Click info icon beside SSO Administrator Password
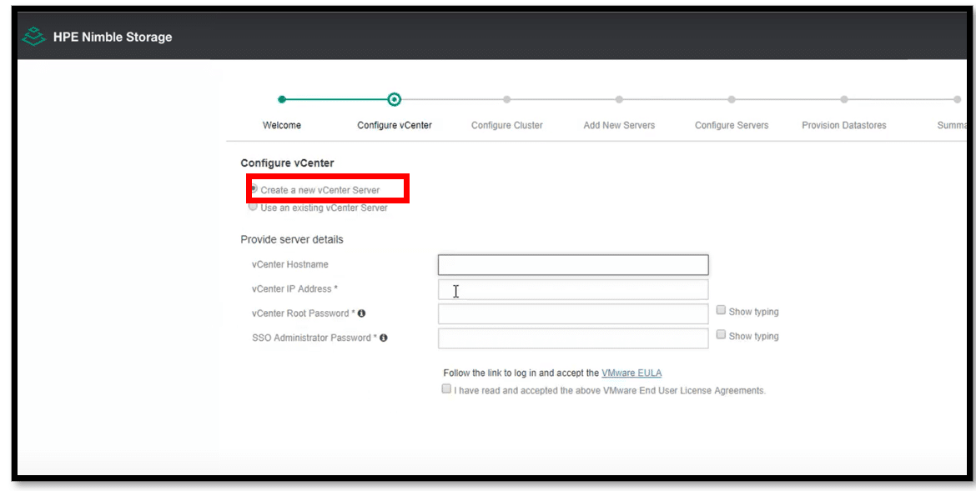The image size is (976, 491). pyautogui.click(x=384, y=338)
